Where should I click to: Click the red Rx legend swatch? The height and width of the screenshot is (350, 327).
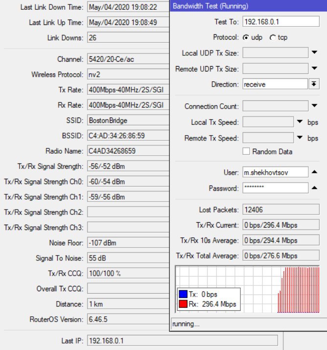pyautogui.click(x=183, y=304)
